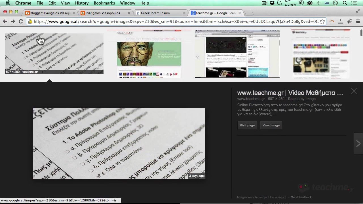Click the browser forward arrow
This screenshot has height=204, width=363.
click(13, 22)
